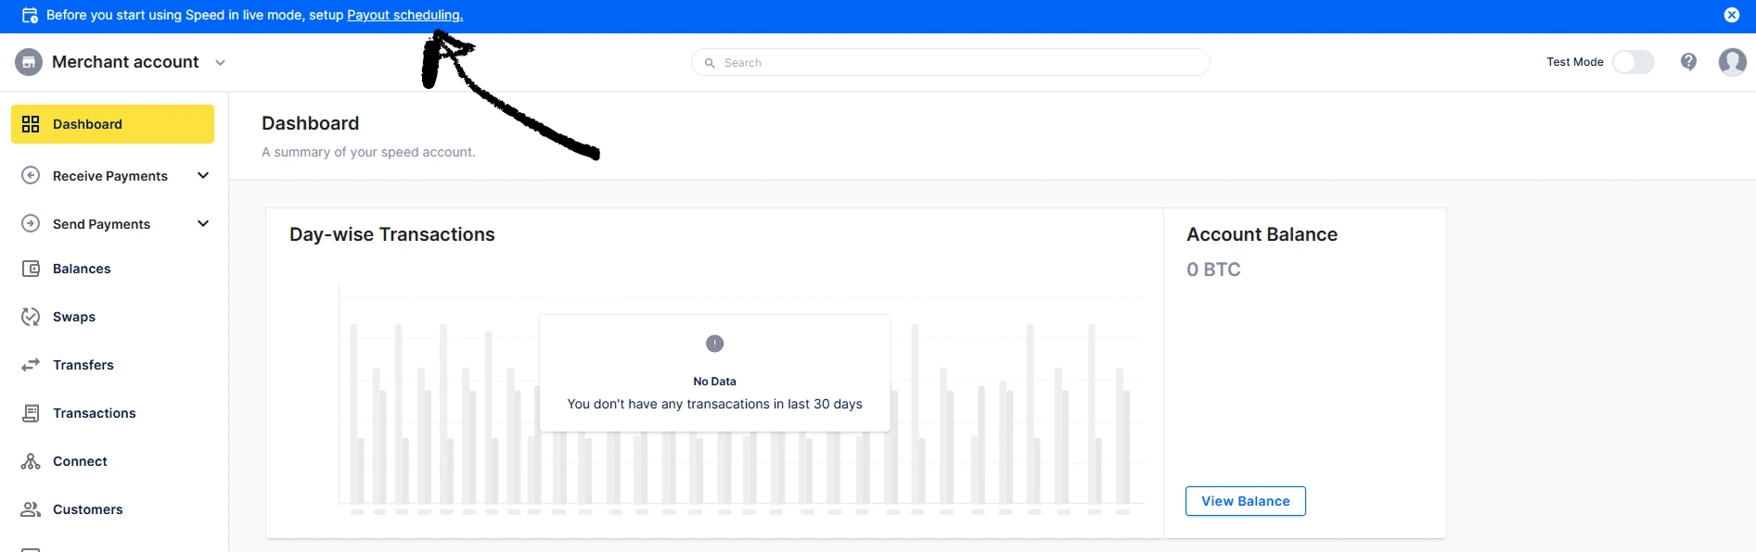
Task: Click the Transactions receipt icon
Action: coord(31,413)
